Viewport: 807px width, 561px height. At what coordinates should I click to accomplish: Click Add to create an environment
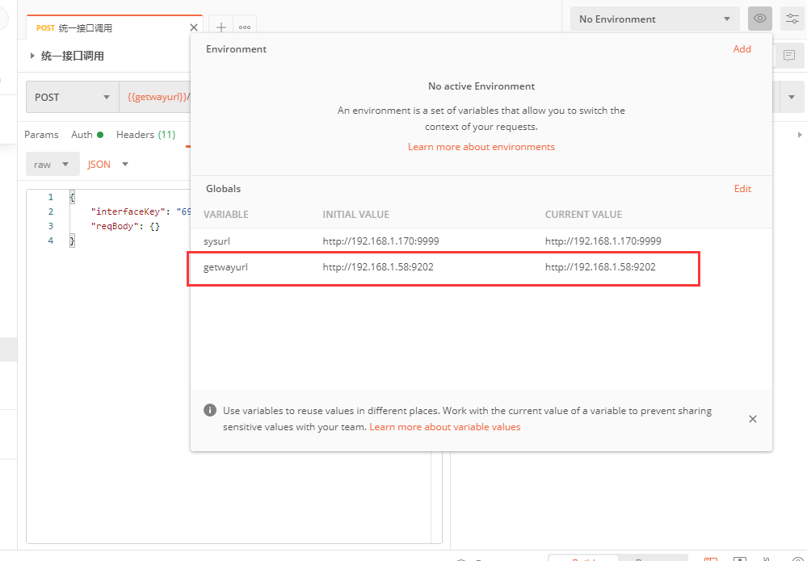tap(742, 49)
